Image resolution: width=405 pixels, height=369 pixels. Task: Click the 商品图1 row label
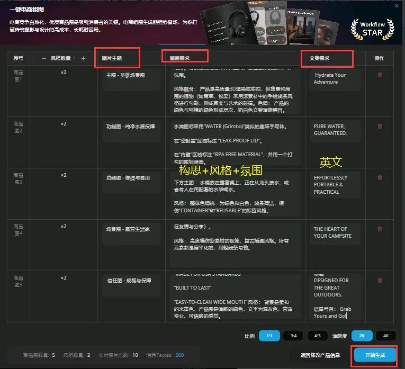click(18, 76)
